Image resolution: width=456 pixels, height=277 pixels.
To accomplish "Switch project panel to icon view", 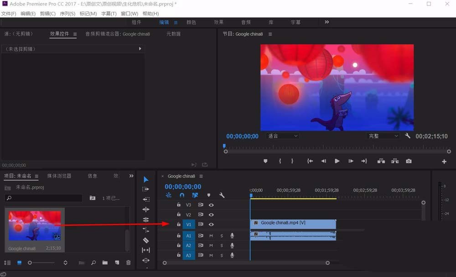I will [19, 262].
